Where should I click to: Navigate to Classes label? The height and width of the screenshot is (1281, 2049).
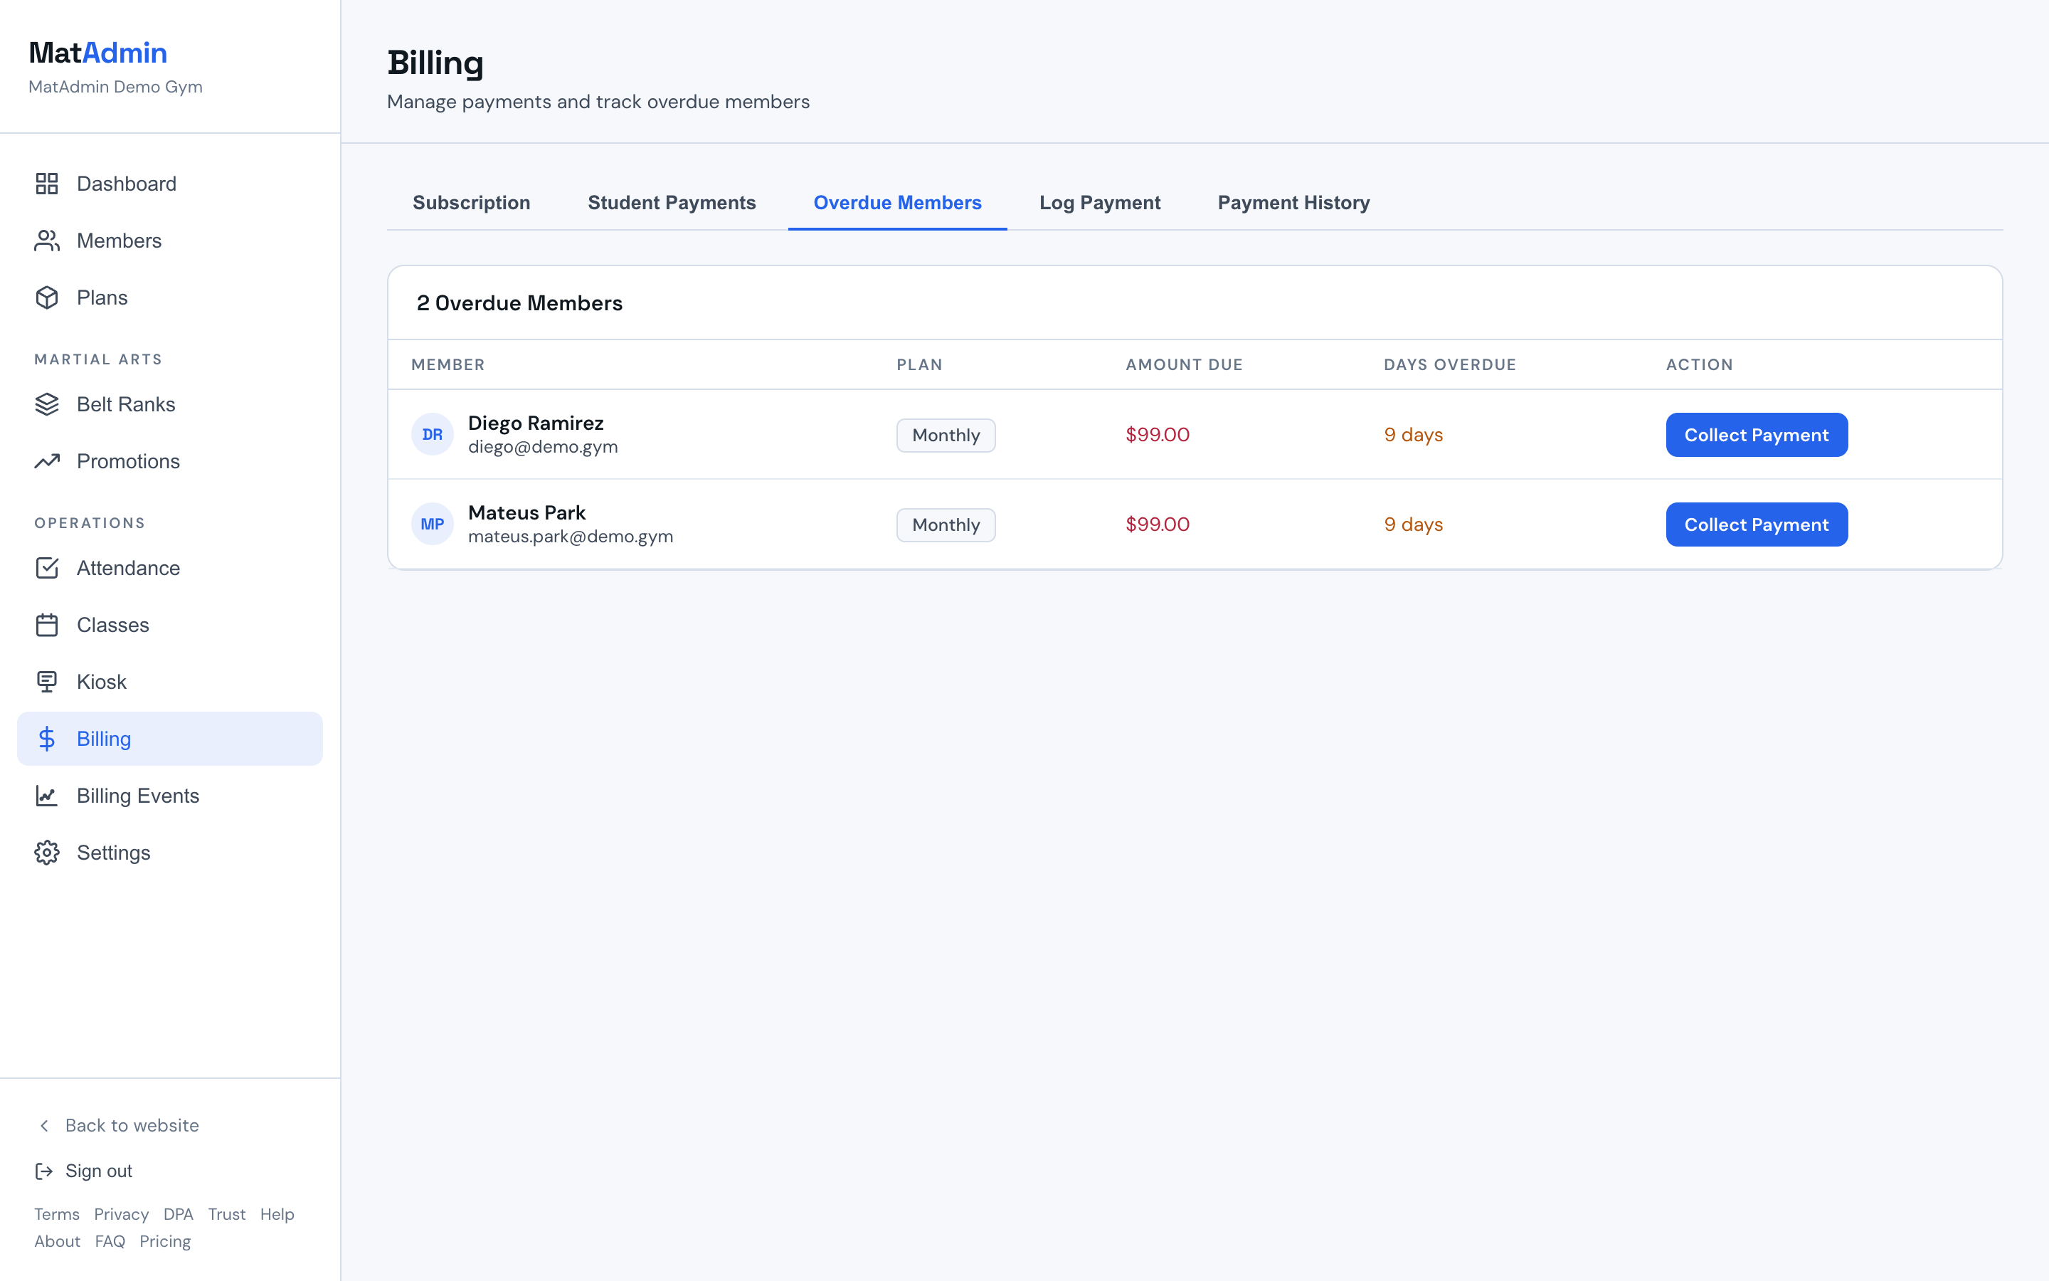click(x=113, y=624)
